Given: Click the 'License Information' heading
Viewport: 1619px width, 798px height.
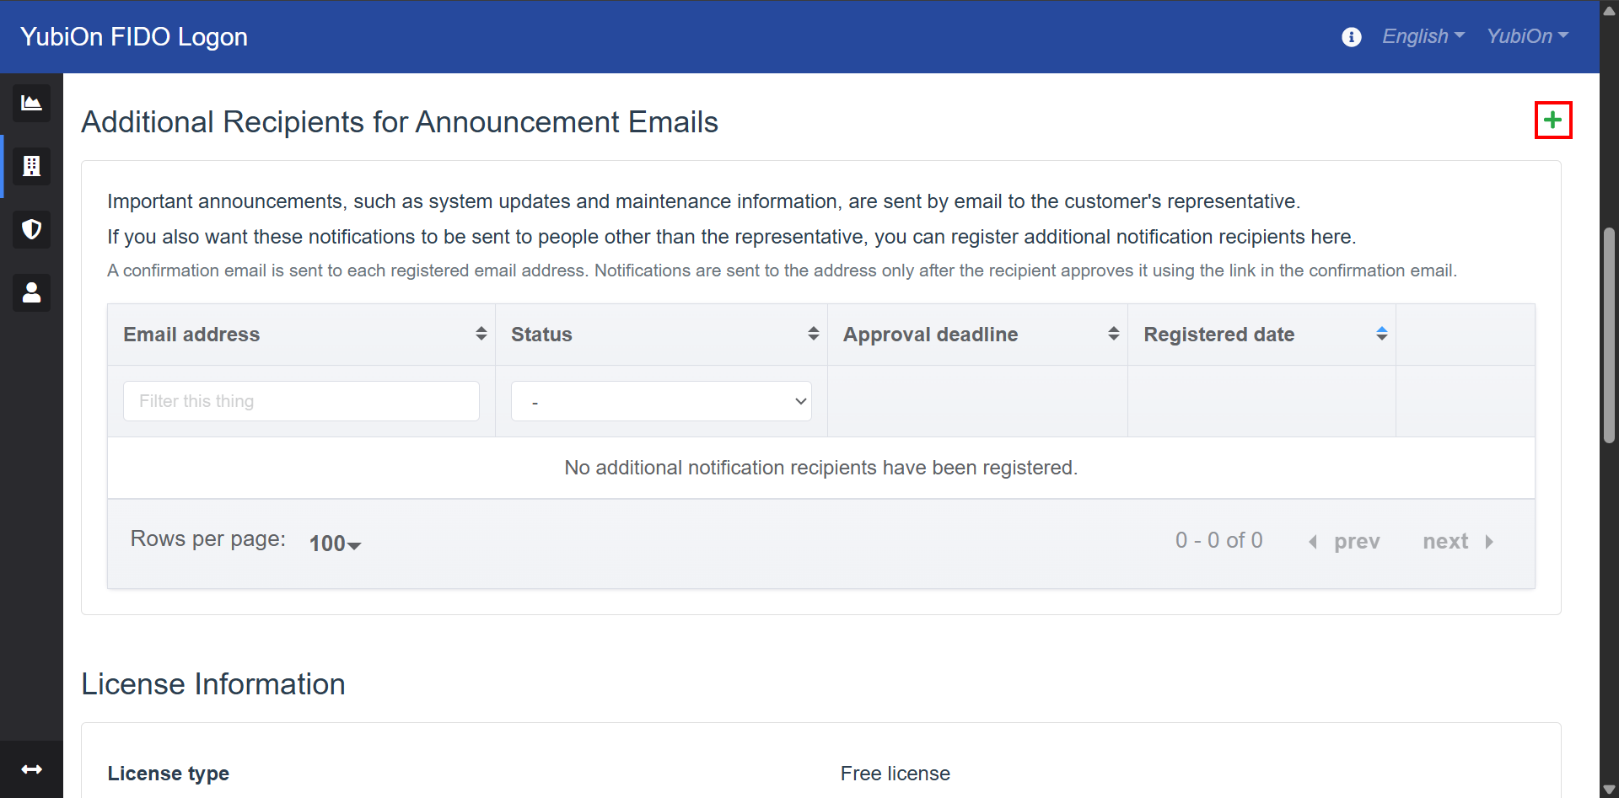Looking at the screenshot, I should coord(213,684).
